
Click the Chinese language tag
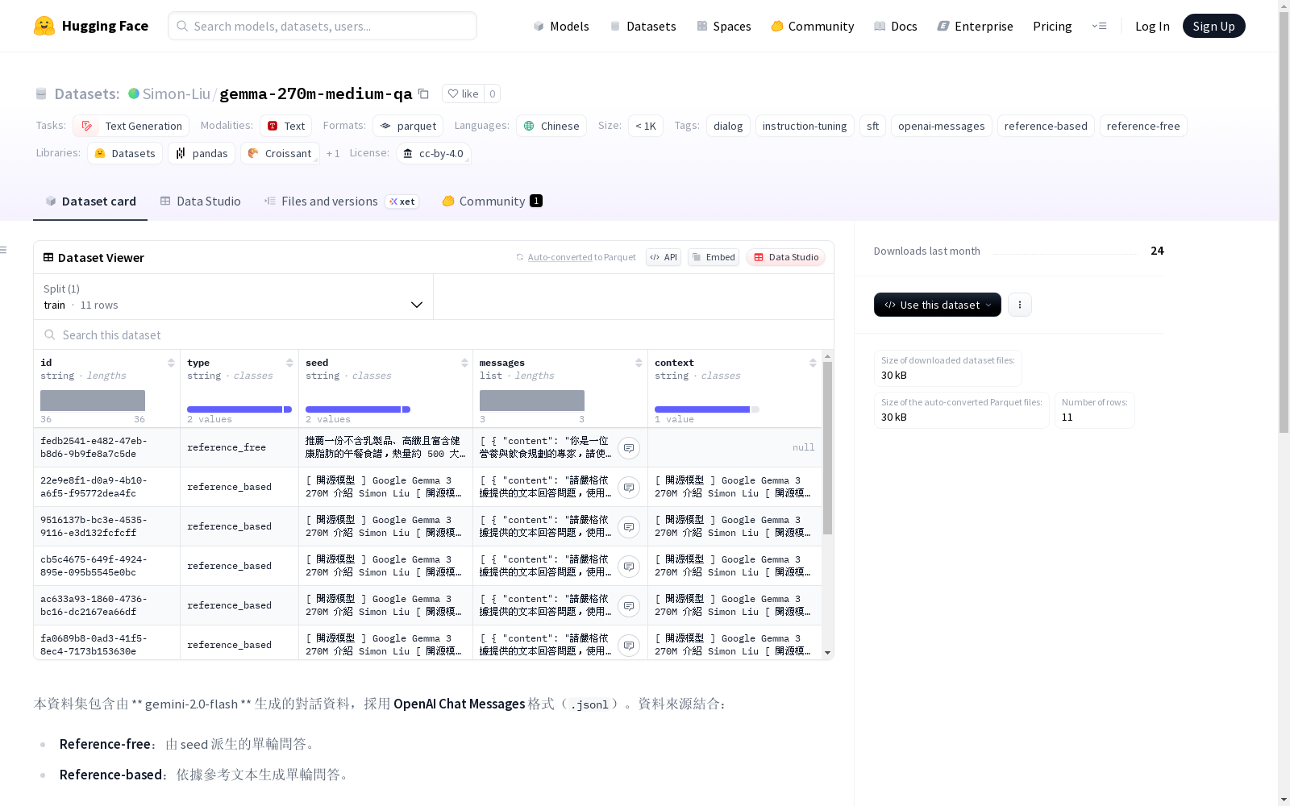coord(551,126)
